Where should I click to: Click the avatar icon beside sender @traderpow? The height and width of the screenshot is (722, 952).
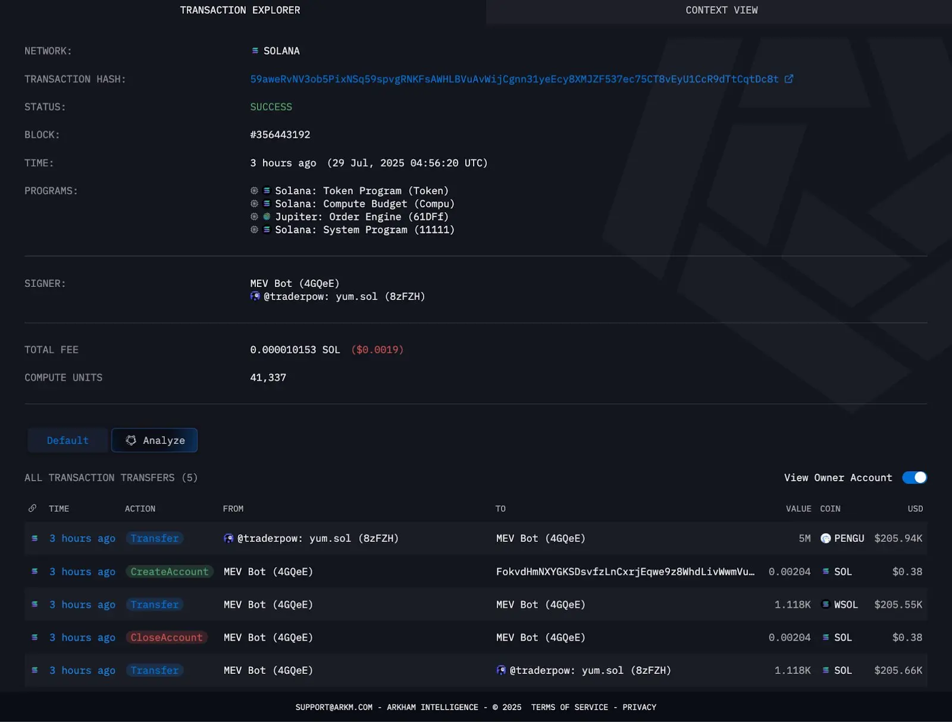(228, 538)
